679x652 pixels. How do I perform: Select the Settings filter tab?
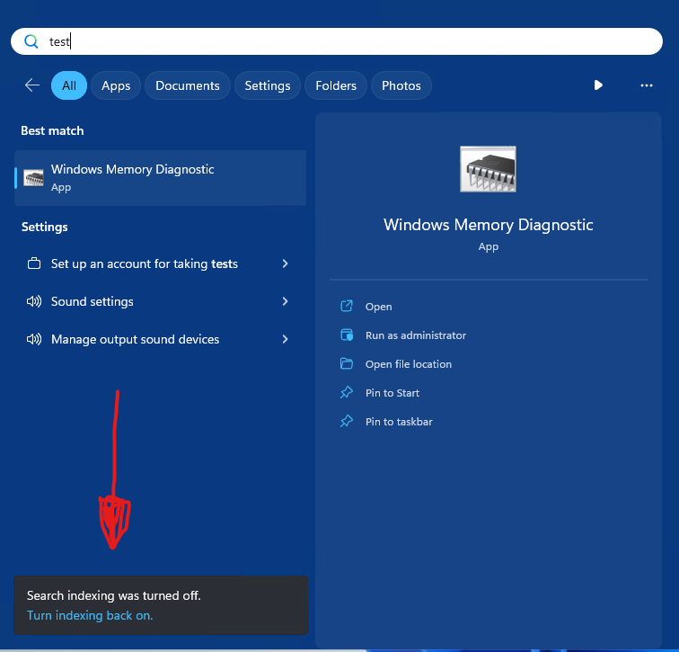tap(267, 85)
